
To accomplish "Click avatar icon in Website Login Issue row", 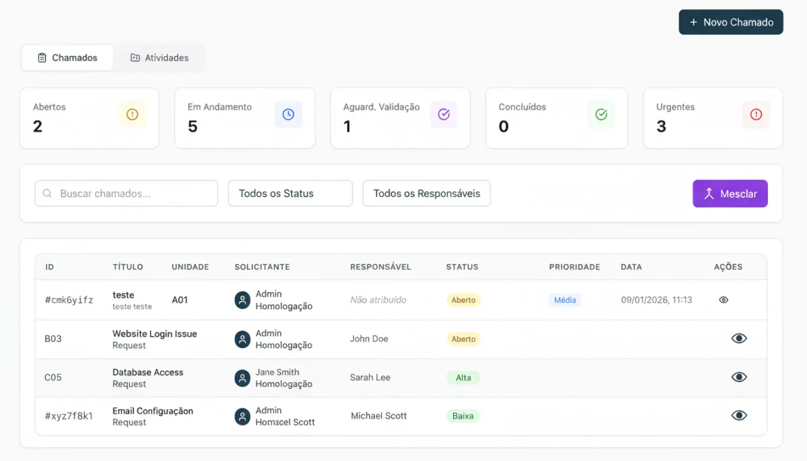I will pos(243,339).
